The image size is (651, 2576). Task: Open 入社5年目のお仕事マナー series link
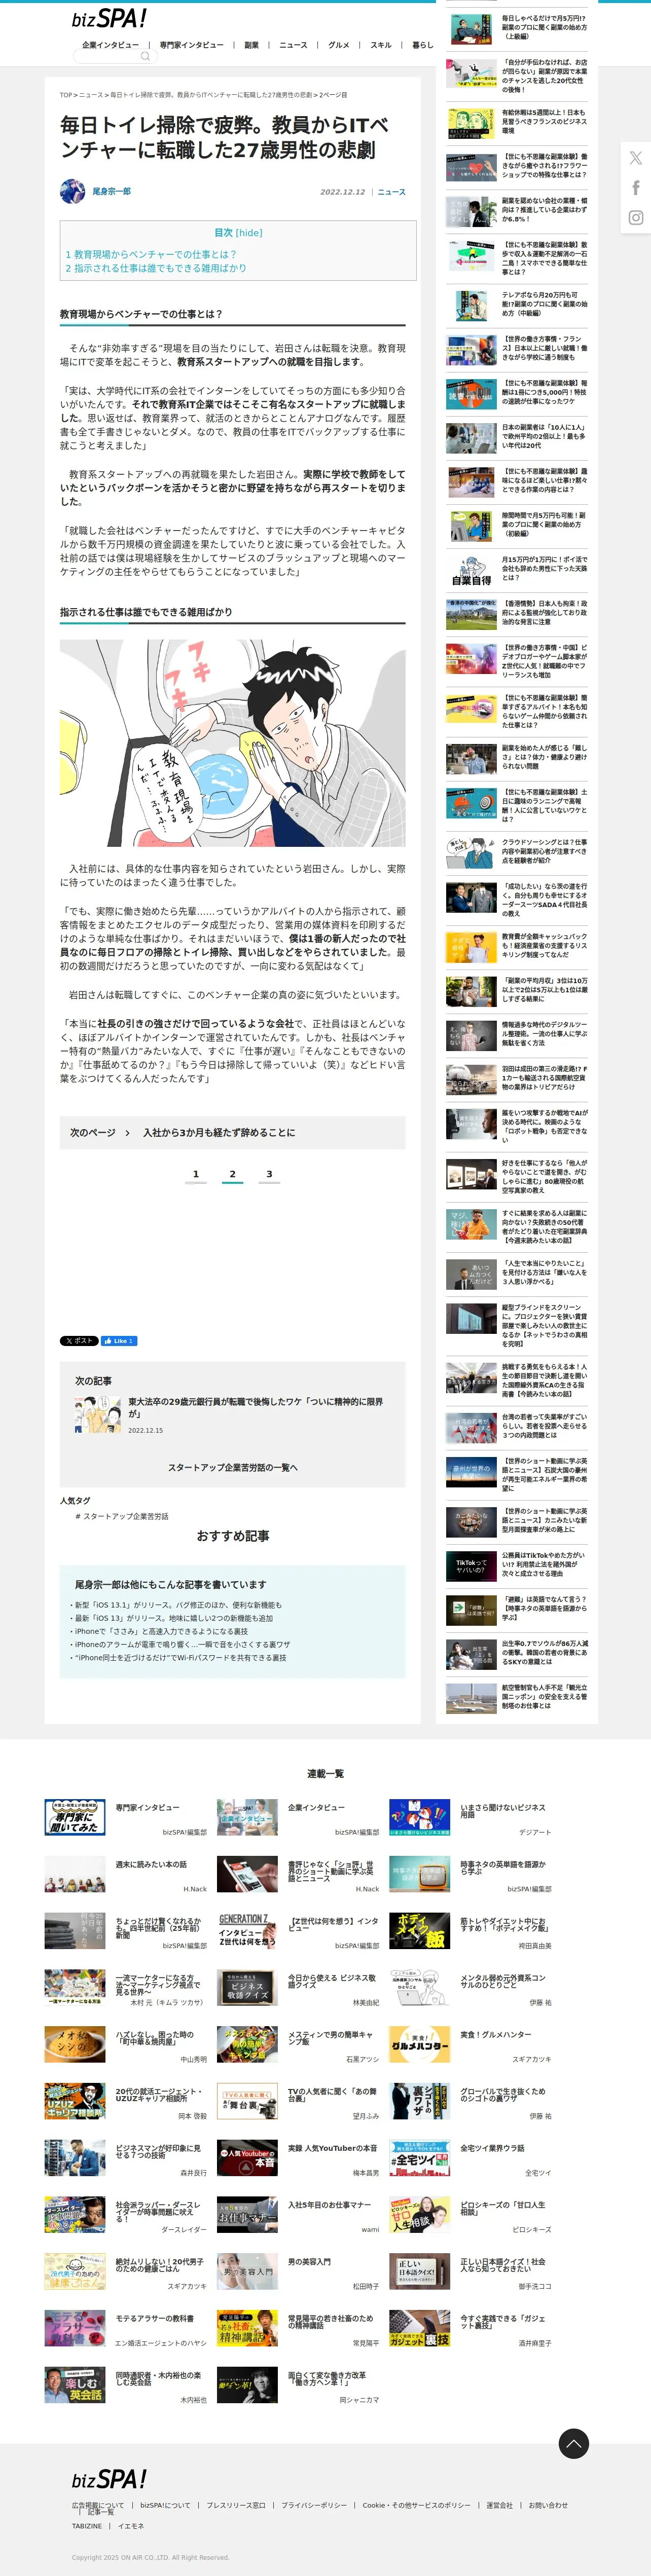[329, 2205]
